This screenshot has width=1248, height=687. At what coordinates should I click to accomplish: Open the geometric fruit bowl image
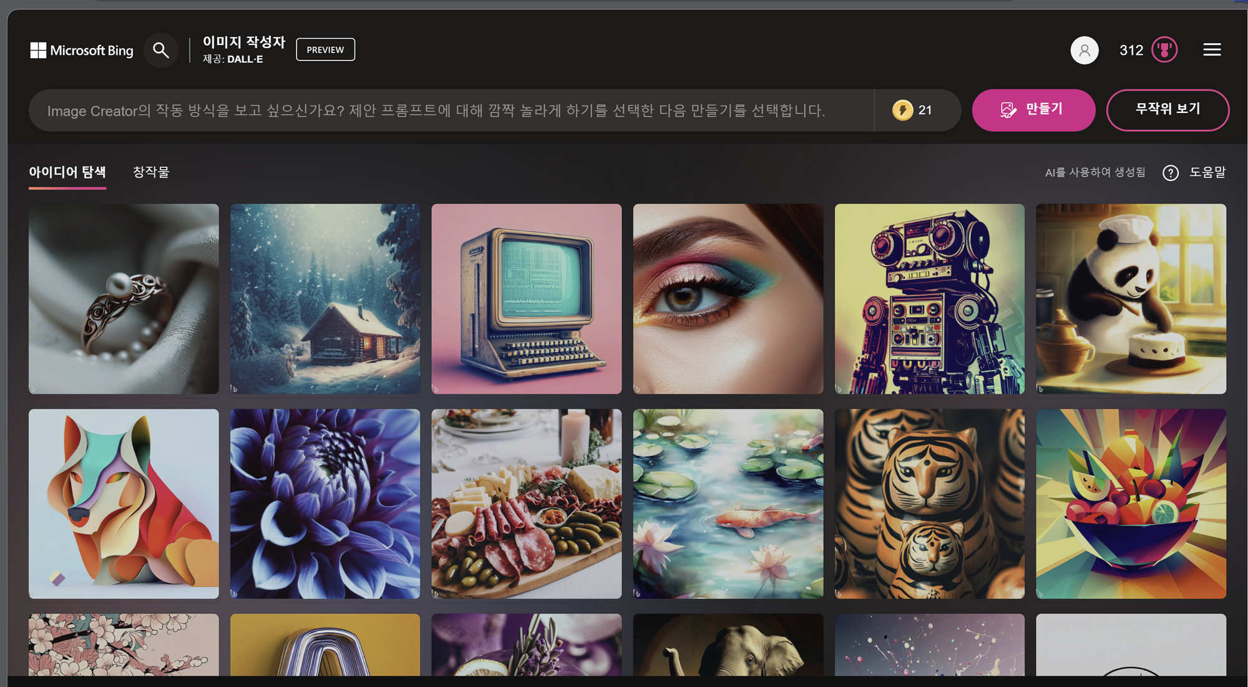pos(1131,504)
